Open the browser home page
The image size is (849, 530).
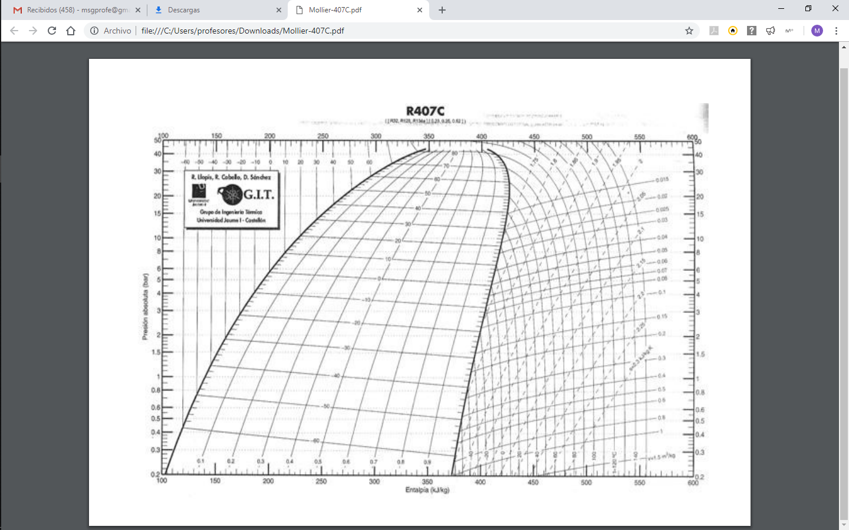[x=71, y=30]
